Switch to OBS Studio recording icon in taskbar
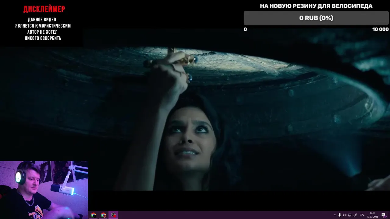The height and width of the screenshot is (219, 390). click(x=113, y=215)
